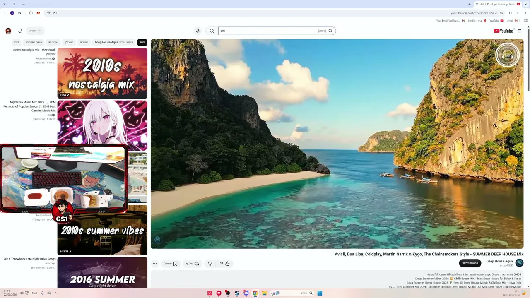This screenshot has height=298, width=530.
Task: Select the בשבילך filter chip
Action: click(69, 42)
